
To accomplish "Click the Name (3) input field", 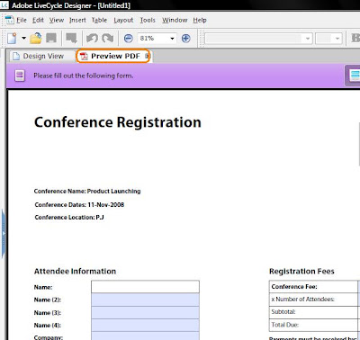I will point(145,312).
